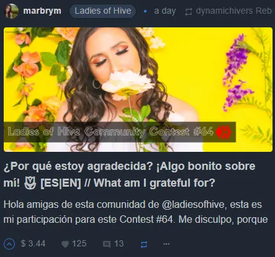Image resolution: width=275 pixels, height=257 pixels.
Task: Show the 125 voters list
Action: [x=79, y=244]
